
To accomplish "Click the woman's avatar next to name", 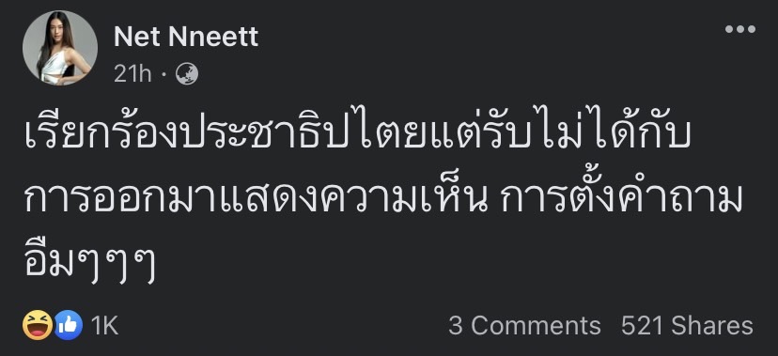I will (60, 47).
